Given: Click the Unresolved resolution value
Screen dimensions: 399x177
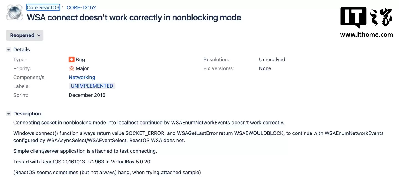Looking at the screenshot, I should click(272, 59).
